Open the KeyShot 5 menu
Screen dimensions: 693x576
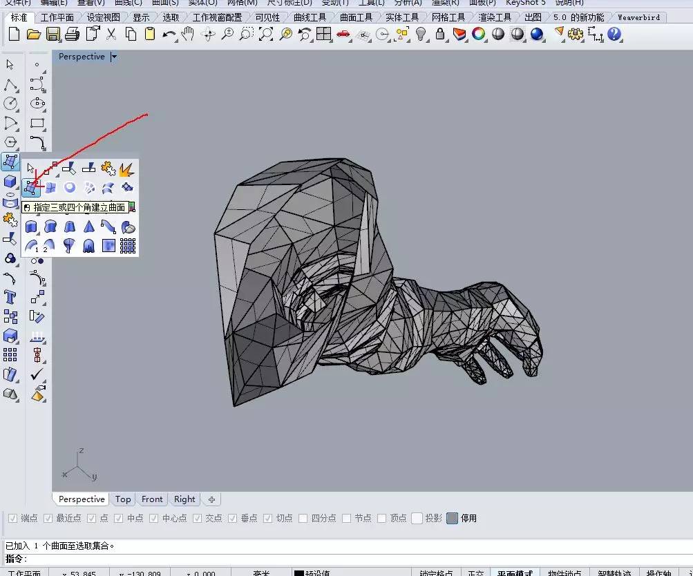click(525, 3)
